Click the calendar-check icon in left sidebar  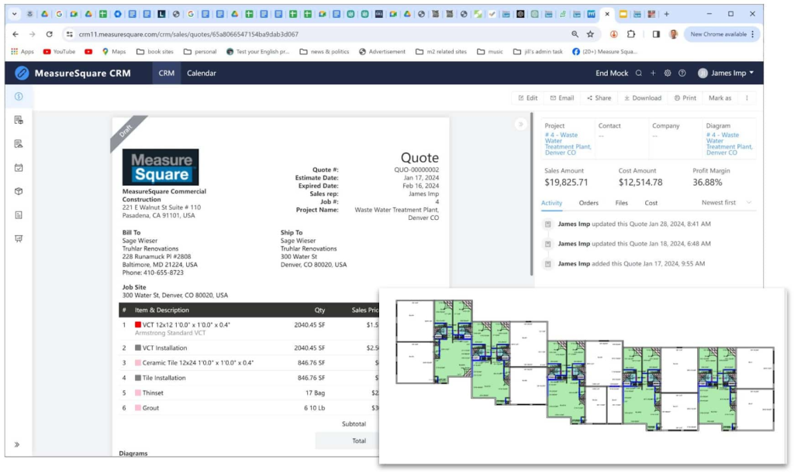click(x=19, y=167)
